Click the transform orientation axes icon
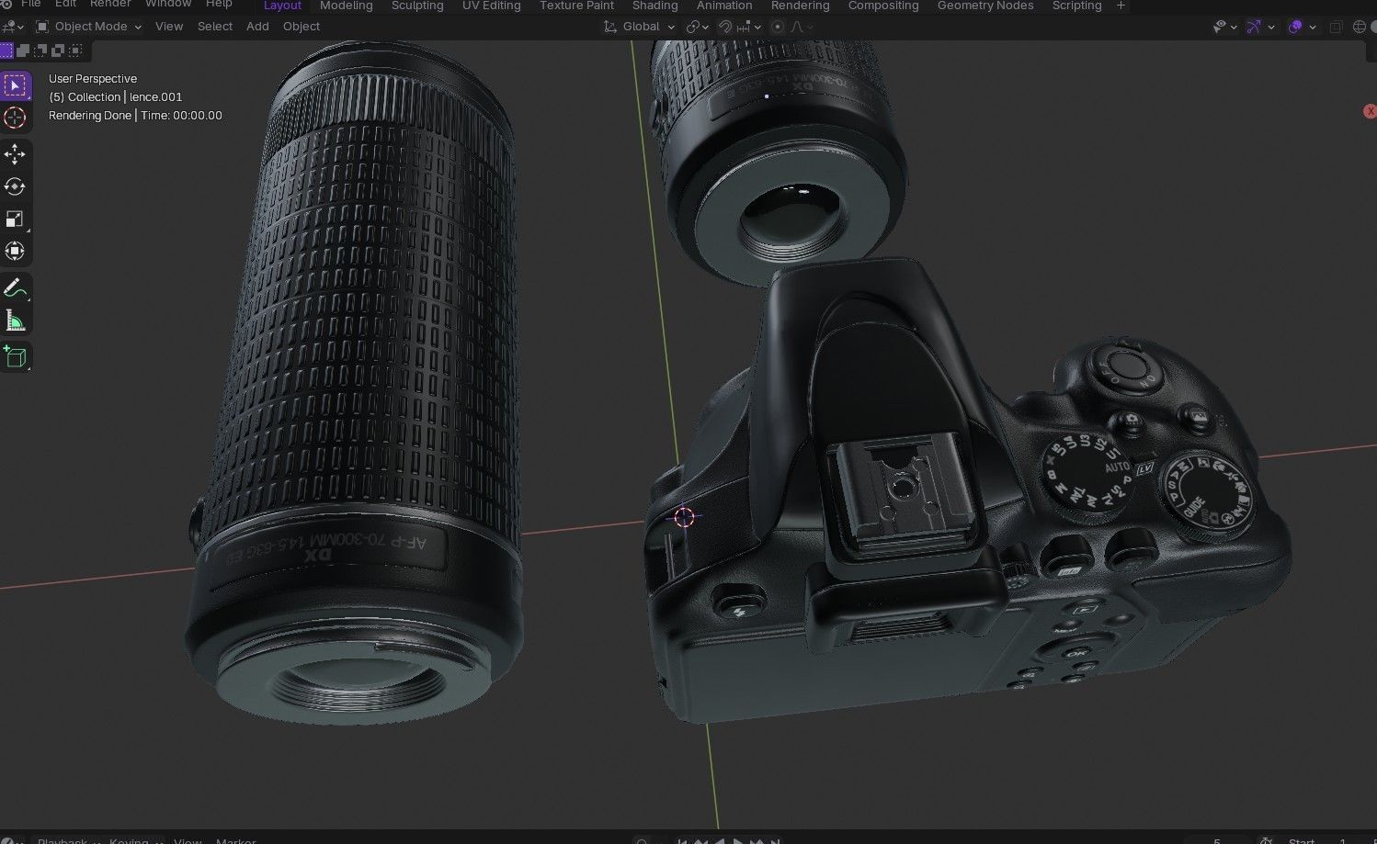Screen dimensions: 1377x844 click(x=609, y=27)
